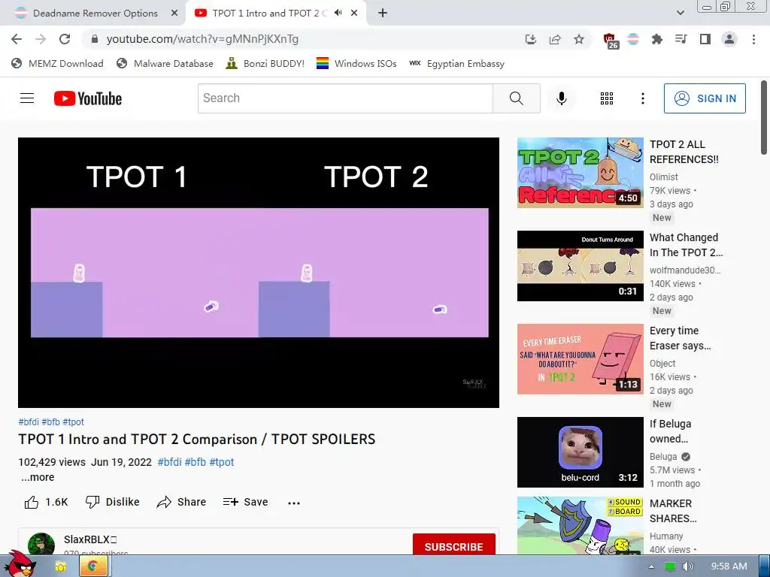Viewport: 770px width, 577px height.
Task: Show hidden system tray icons
Action: point(651,566)
